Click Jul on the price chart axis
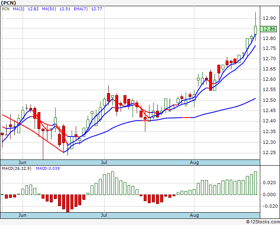 [x=104, y=162]
